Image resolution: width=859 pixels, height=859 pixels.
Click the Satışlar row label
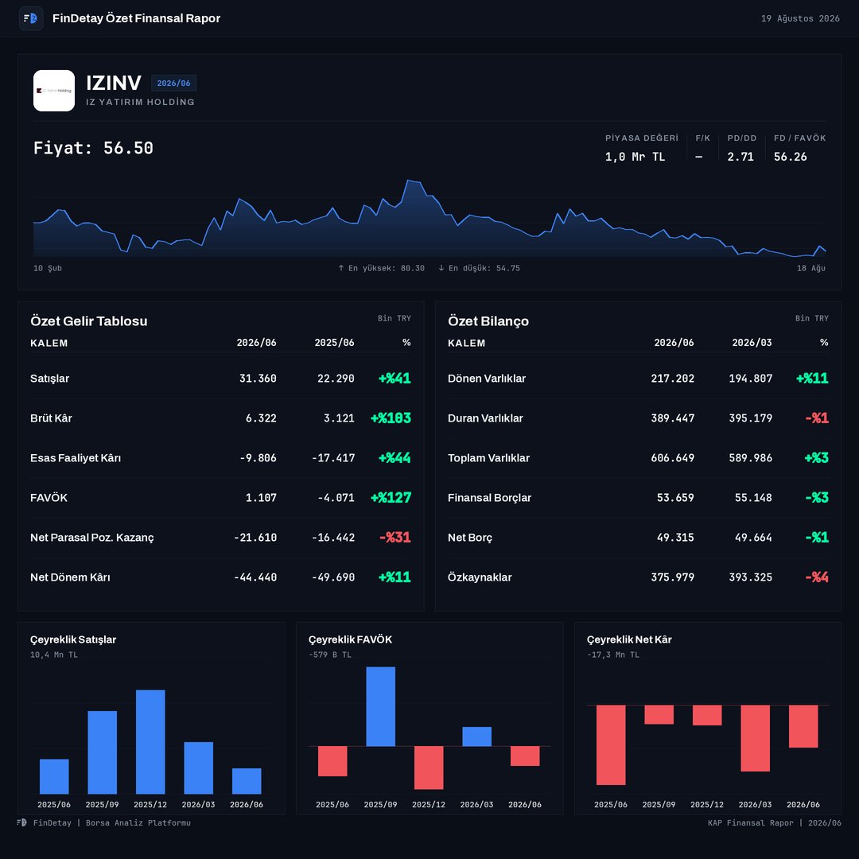coord(50,379)
